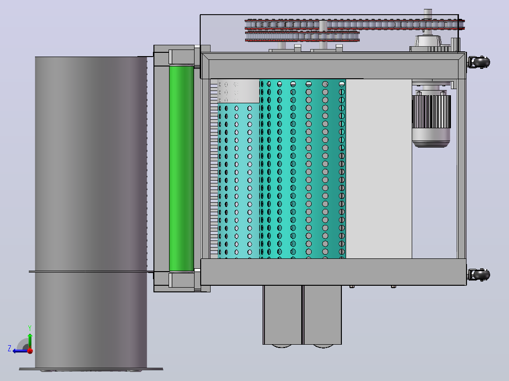This screenshot has width=509, height=381.
Task: Click the red X axis dot of triad
Action: pyautogui.click(x=30, y=351)
